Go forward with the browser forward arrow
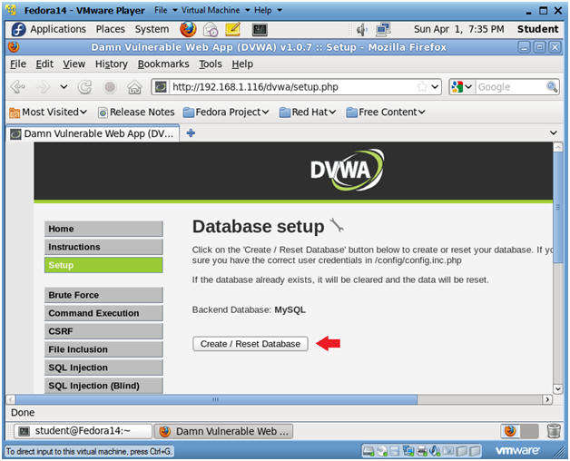Screen dimensions: 570x461 coord(44,87)
